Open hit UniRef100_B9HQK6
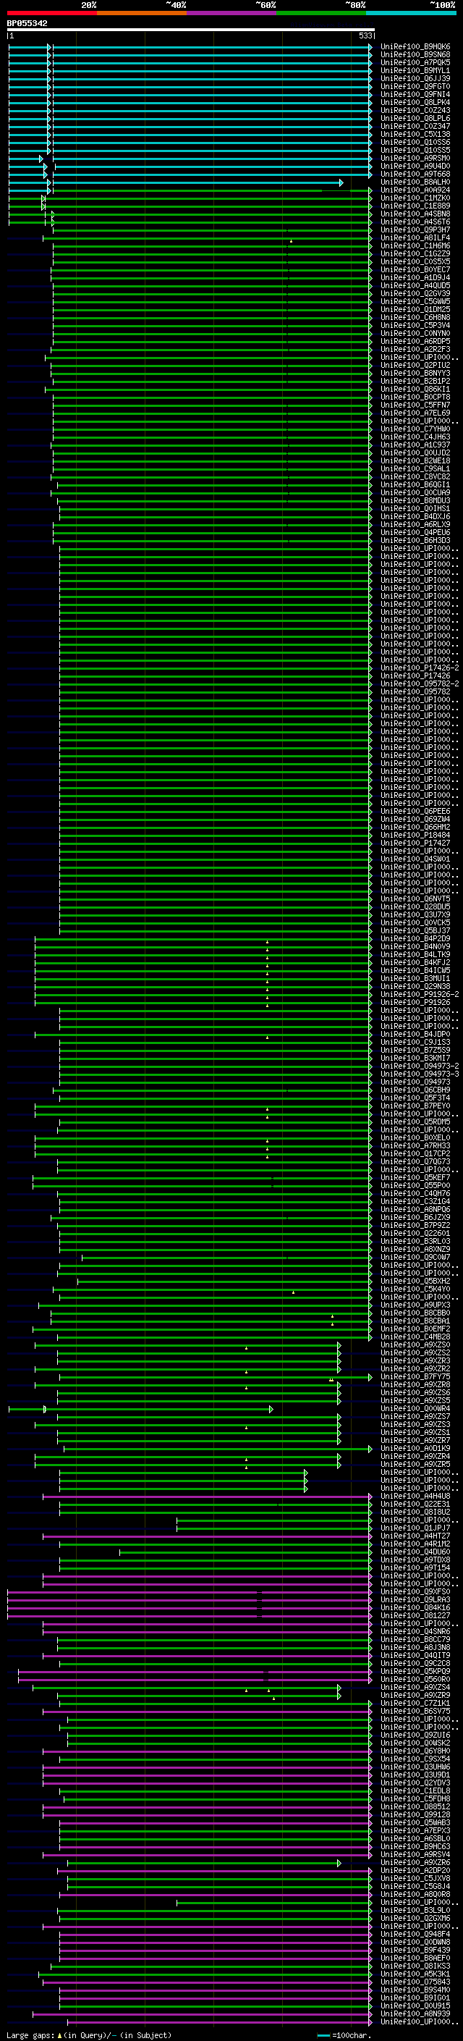The height and width of the screenshot is (2041, 463). tap(415, 47)
